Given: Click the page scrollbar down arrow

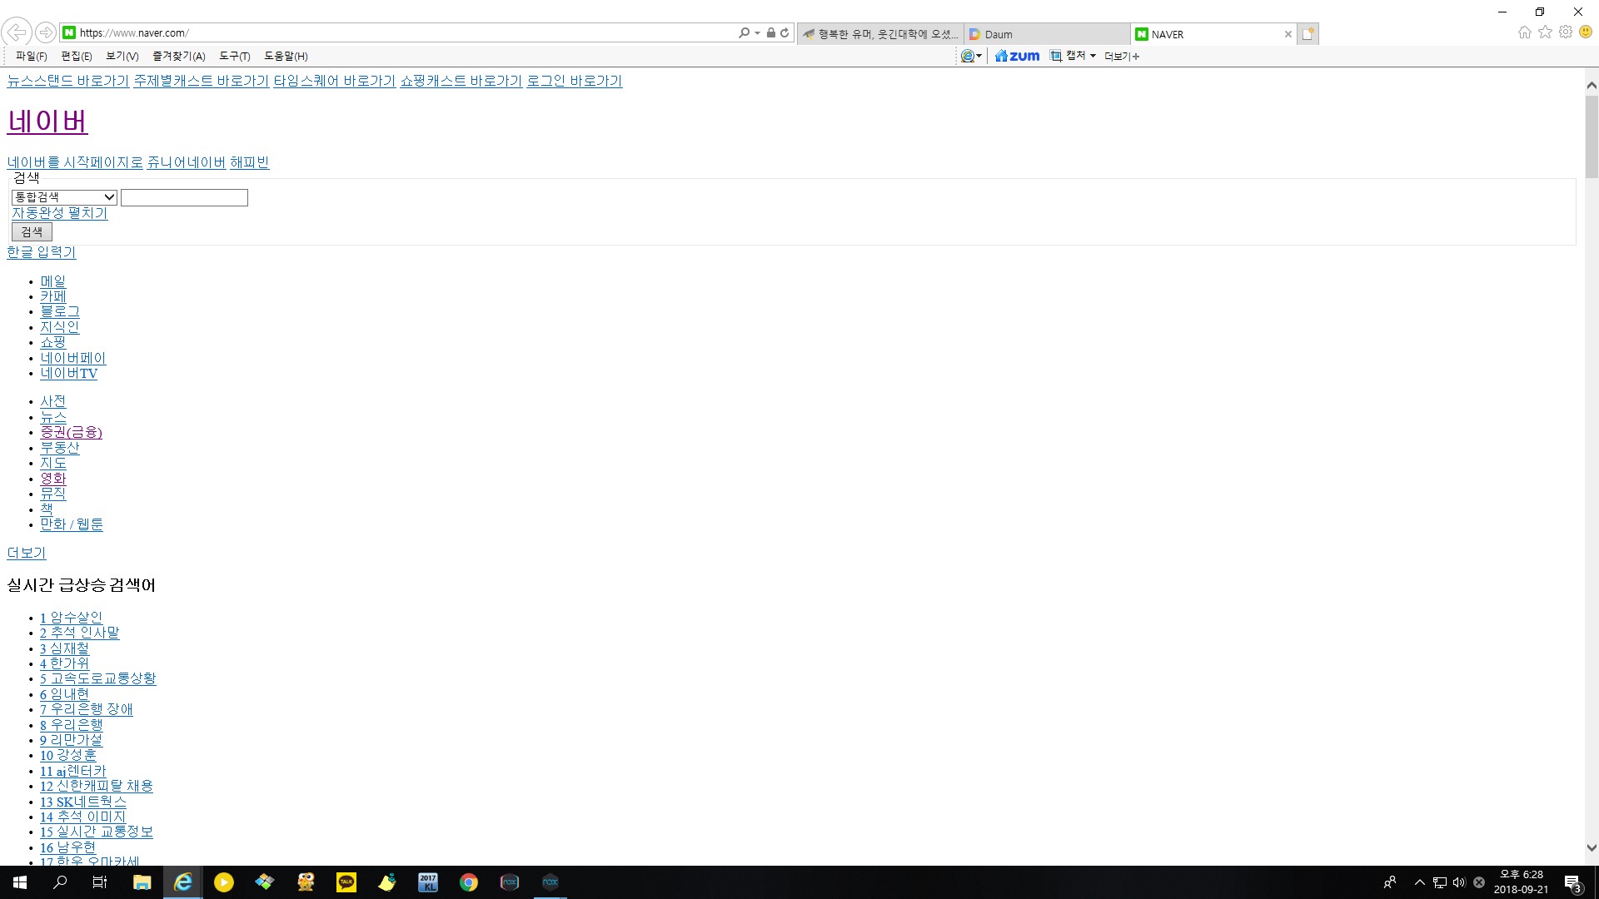Looking at the screenshot, I should [x=1592, y=848].
